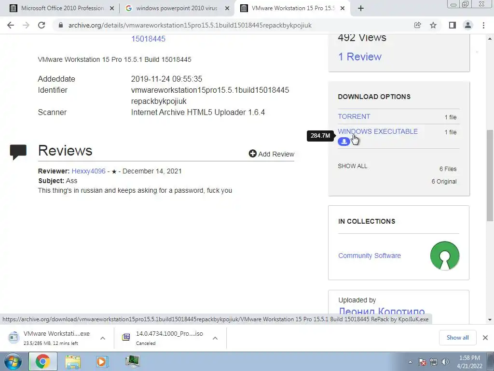
Task: Click the address bar URL
Action: [190, 25]
